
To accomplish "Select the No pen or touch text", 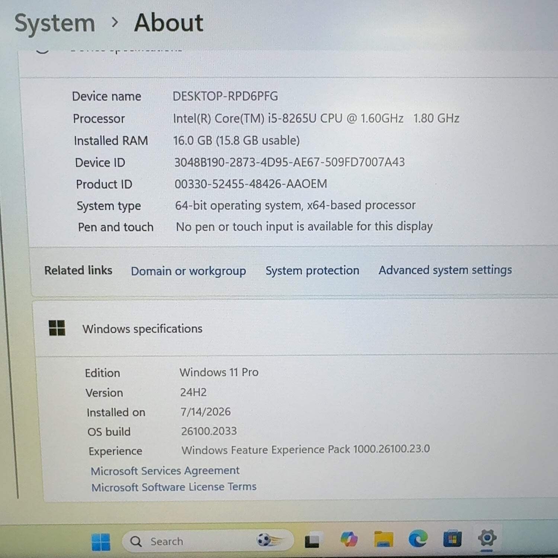I will point(304,227).
